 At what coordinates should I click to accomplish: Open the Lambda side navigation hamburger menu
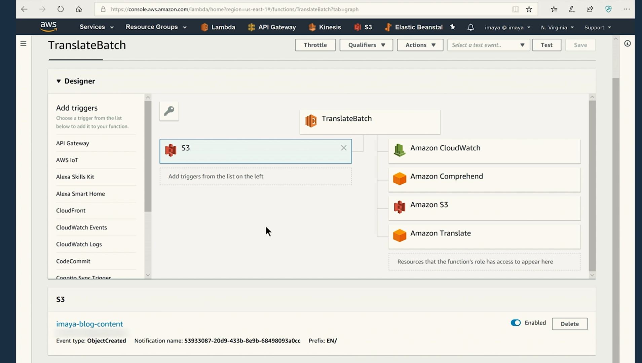pos(23,43)
